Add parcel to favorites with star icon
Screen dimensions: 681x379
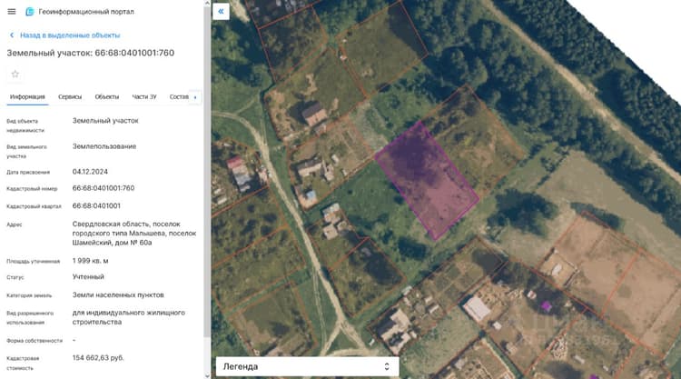[x=15, y=74]
